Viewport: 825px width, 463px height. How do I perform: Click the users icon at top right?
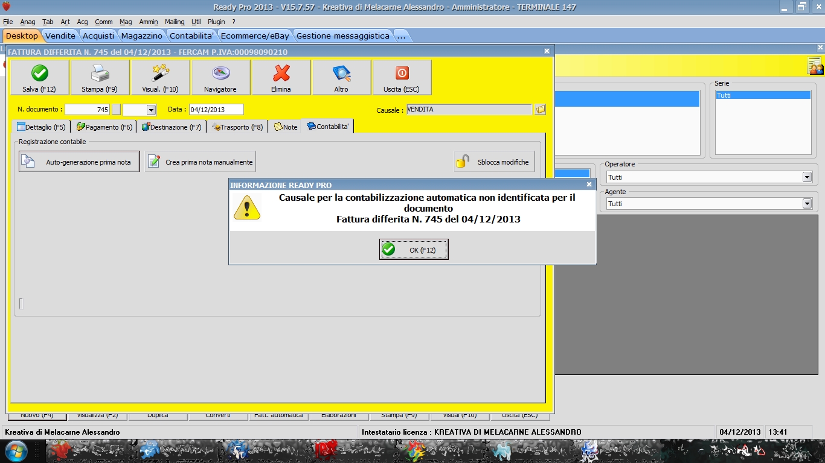tap(815, 66)
